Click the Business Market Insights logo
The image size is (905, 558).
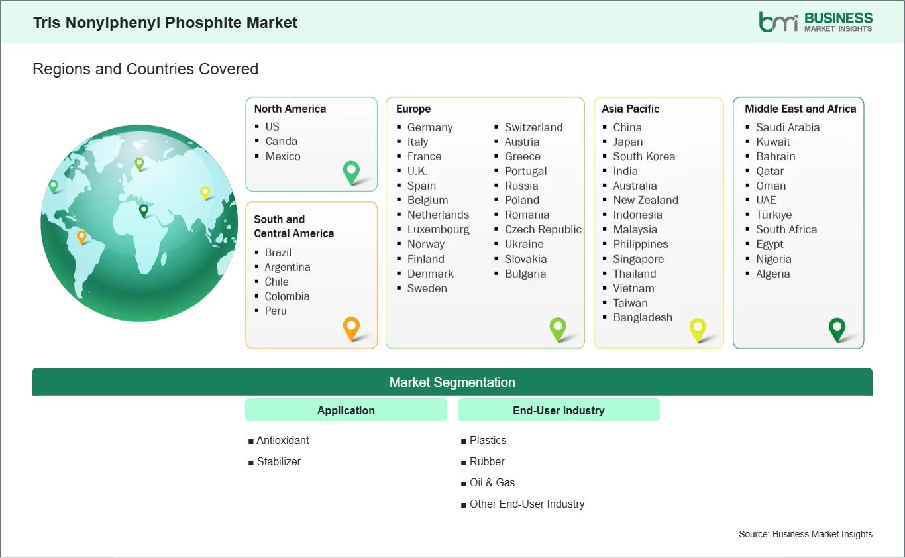(x=816, y=21)
